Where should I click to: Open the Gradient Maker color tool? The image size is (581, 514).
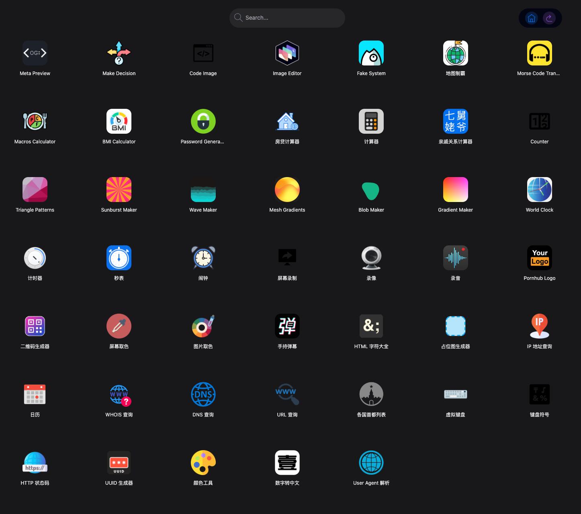coord(455,190)
